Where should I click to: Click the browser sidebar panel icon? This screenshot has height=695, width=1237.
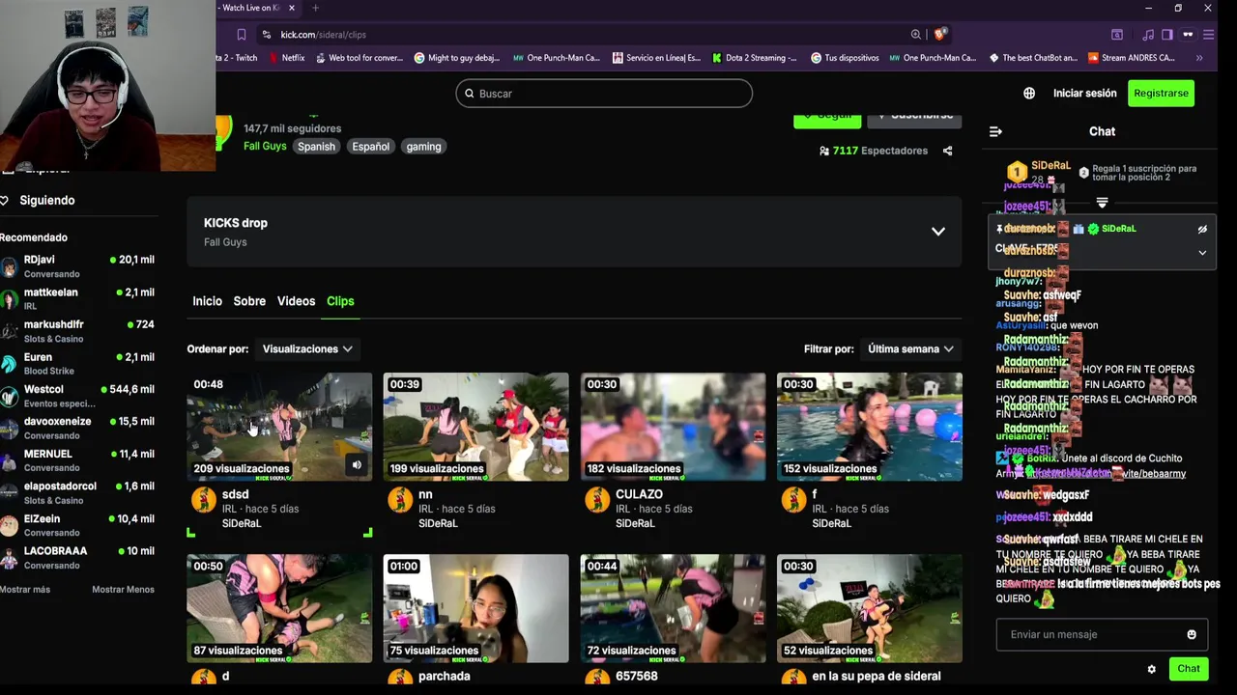pyautogui.click(x=1167, y=35)
